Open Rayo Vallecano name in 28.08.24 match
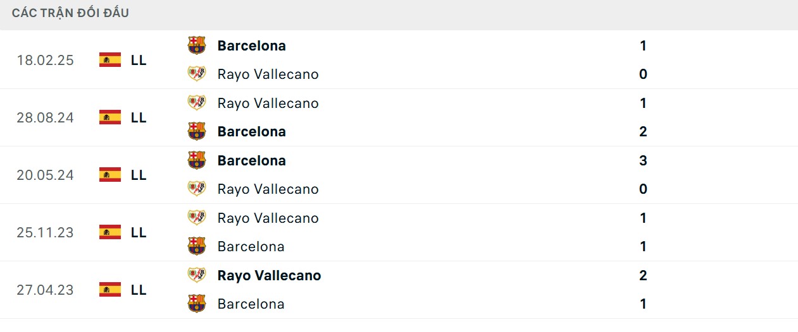Viewport: 798px width, 332px height. tap(268, 103)
